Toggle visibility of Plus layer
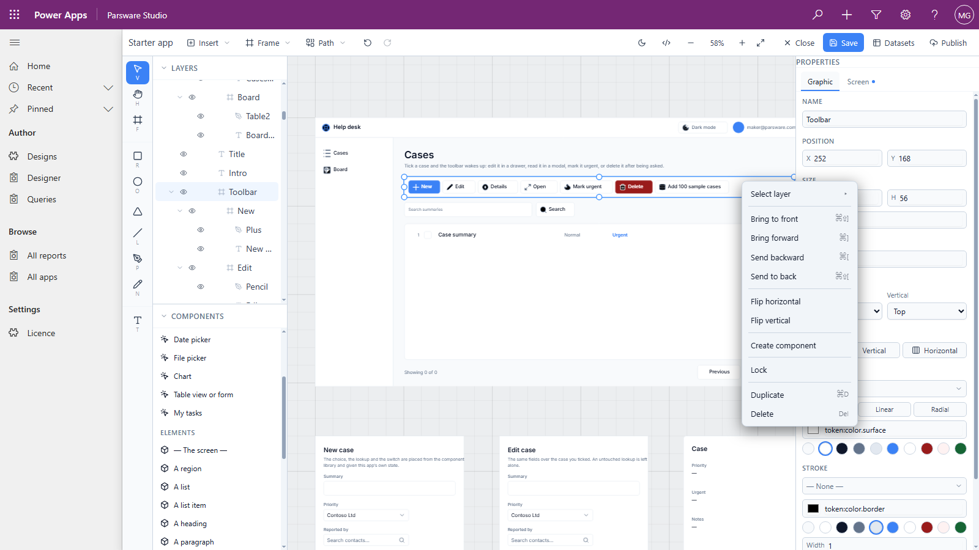Viewport: 979px width, 550px height. point(201,230)
